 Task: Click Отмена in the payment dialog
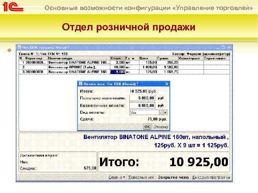point(161,127)
